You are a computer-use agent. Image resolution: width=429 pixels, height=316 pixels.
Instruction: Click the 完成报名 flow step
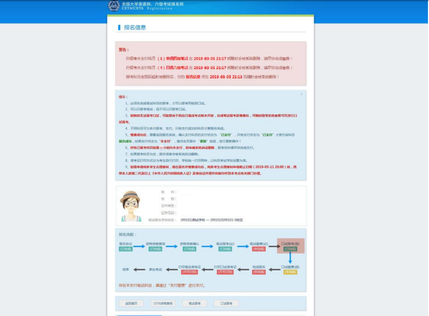point(258,269)
